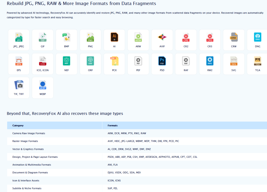Select the ARW raw format icon
The image size is (267, 192).
click(x=138, y=37)
